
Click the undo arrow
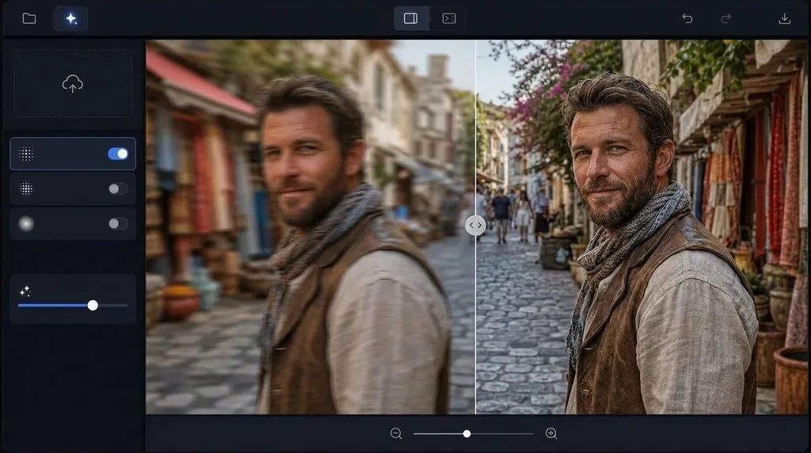[x=687, y=19]
